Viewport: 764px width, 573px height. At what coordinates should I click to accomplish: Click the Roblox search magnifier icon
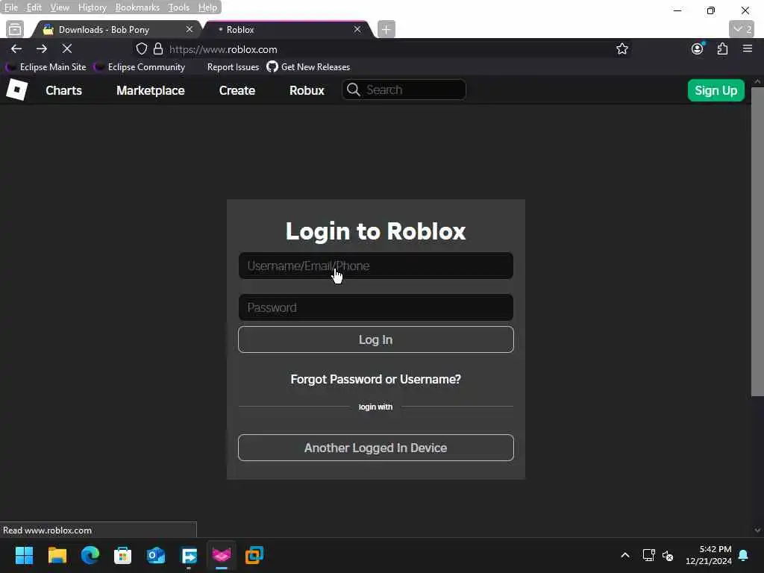353,90
